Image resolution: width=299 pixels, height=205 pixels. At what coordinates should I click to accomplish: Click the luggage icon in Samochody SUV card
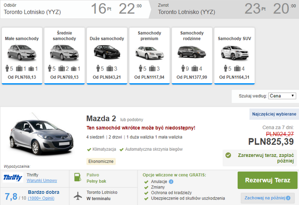[x=237, y=68]
